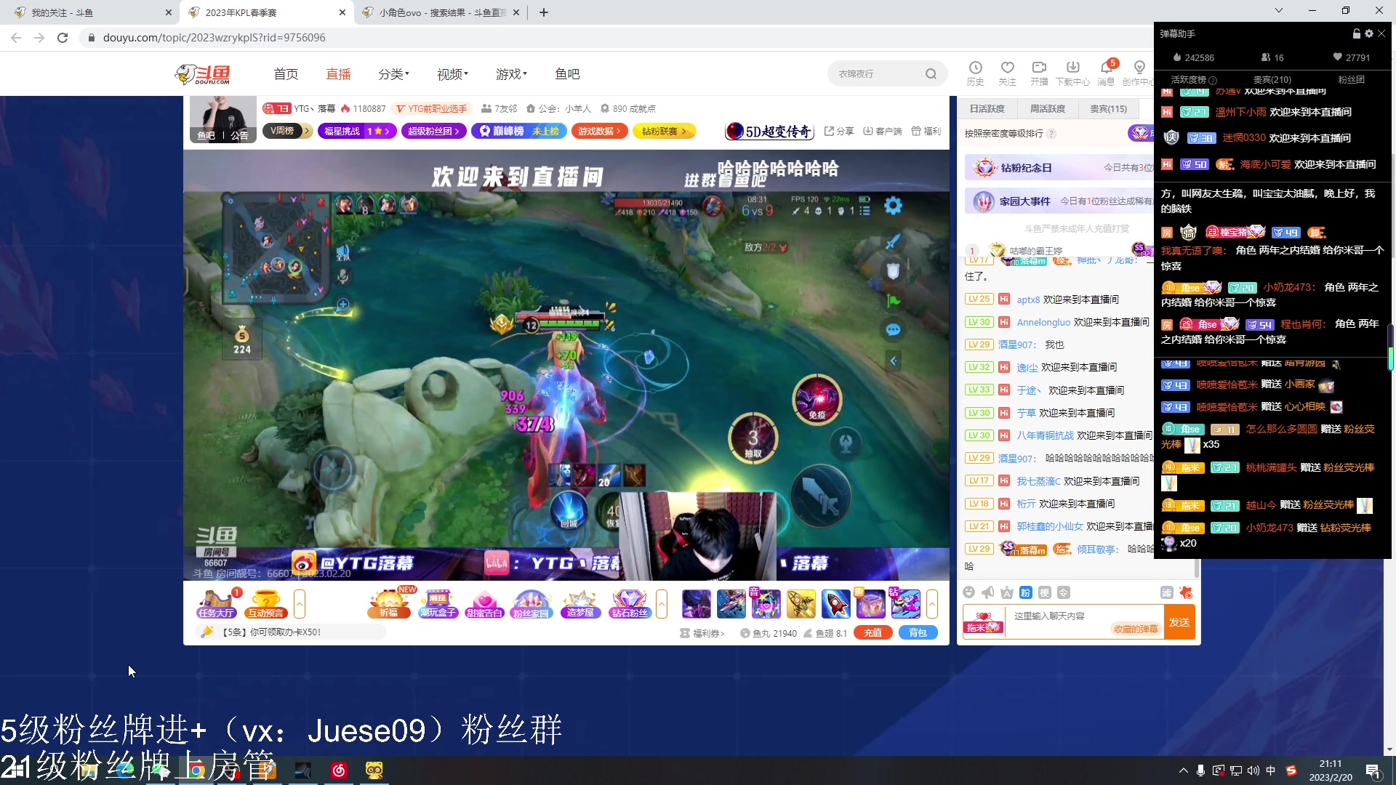The height and width of the screenshot is (785, 1396).
Task: Open the Chrome tab search dropdown
Action: point(1279,11)
